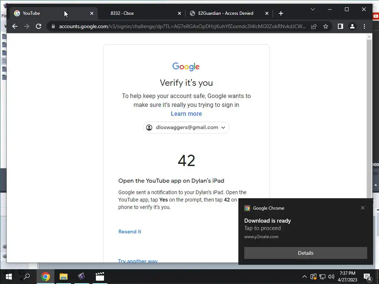The width and height of the screenshot is (379, 284).
Task: Open Chrome three-dot menu
Action: coord(364,26)
